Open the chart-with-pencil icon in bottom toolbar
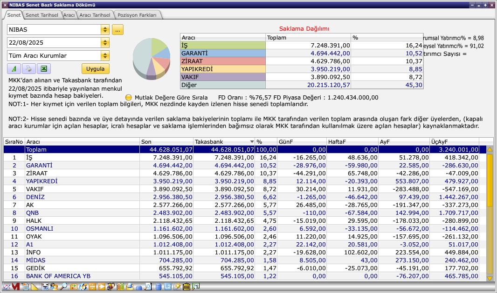Image resolution: width=497 pixels, height=293 pixels. [x=7, y=286]
